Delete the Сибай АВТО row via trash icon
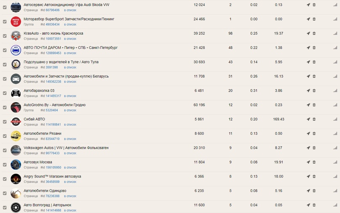This screenshot has width=340, height=213. tap(314, 119)
